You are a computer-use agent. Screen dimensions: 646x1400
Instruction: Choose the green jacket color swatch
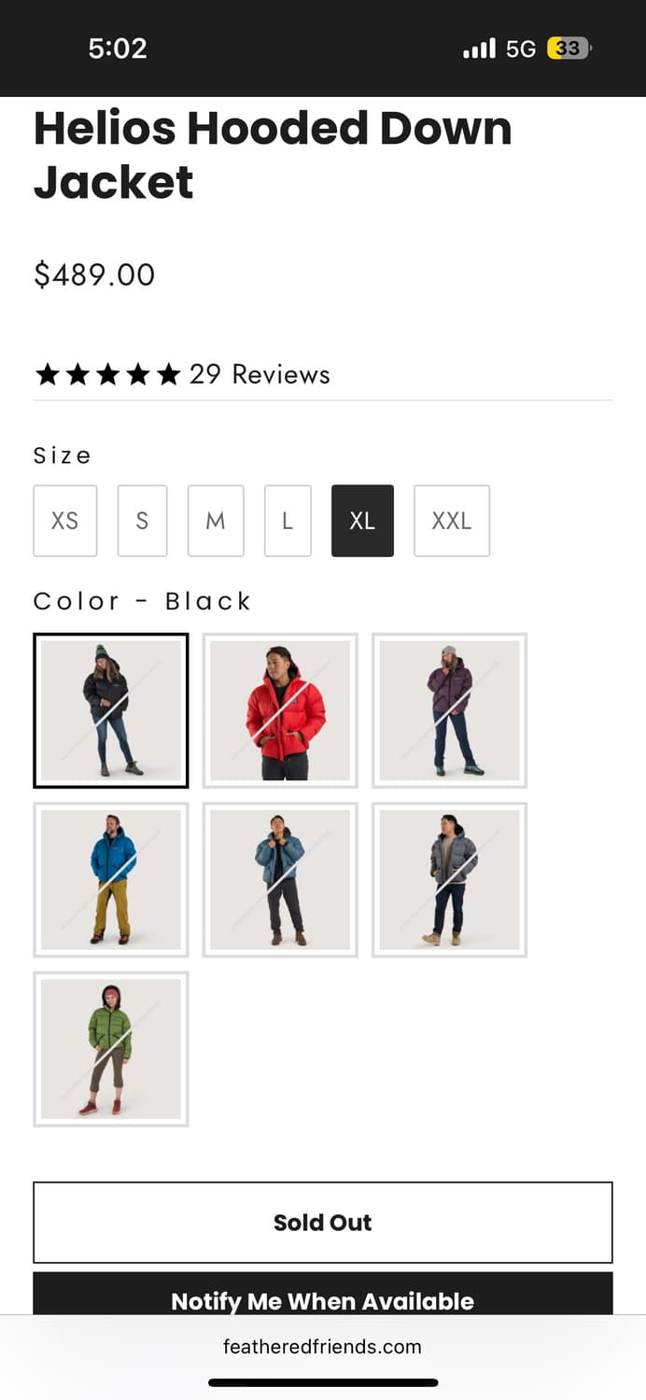(111, 1049)
